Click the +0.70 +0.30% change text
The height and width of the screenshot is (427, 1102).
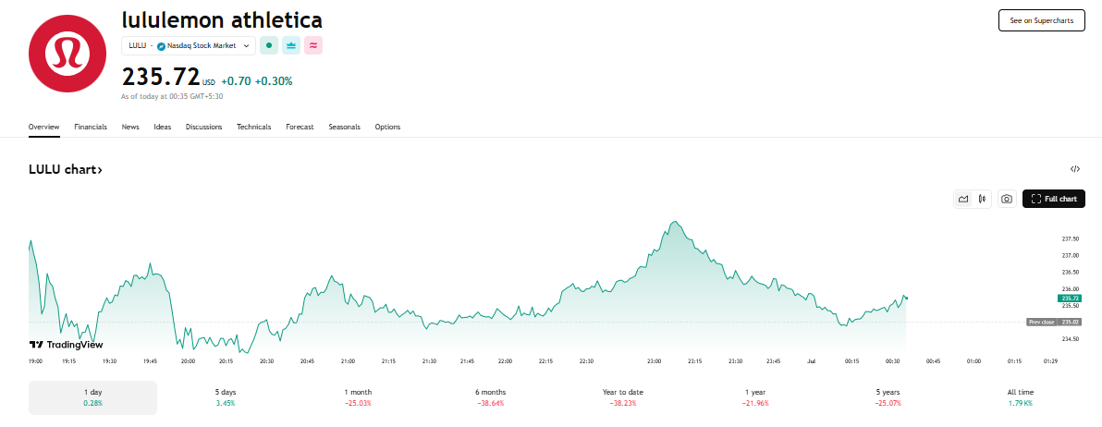(256, 80)
